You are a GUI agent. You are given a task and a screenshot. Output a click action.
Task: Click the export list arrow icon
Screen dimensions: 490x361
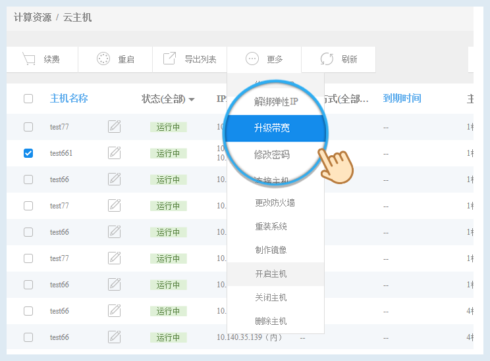coord(169,59)
